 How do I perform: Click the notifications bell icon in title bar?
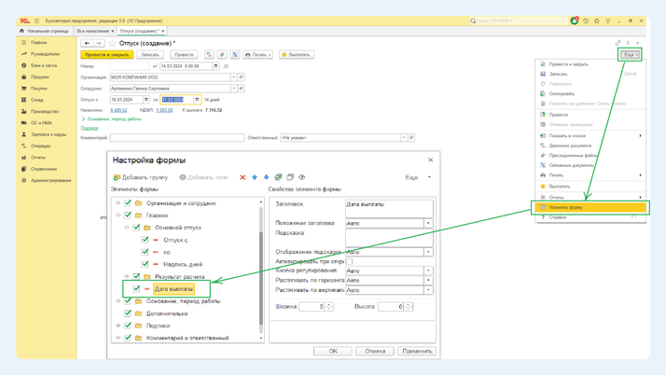pyautogui.click(x=575, y=21)
